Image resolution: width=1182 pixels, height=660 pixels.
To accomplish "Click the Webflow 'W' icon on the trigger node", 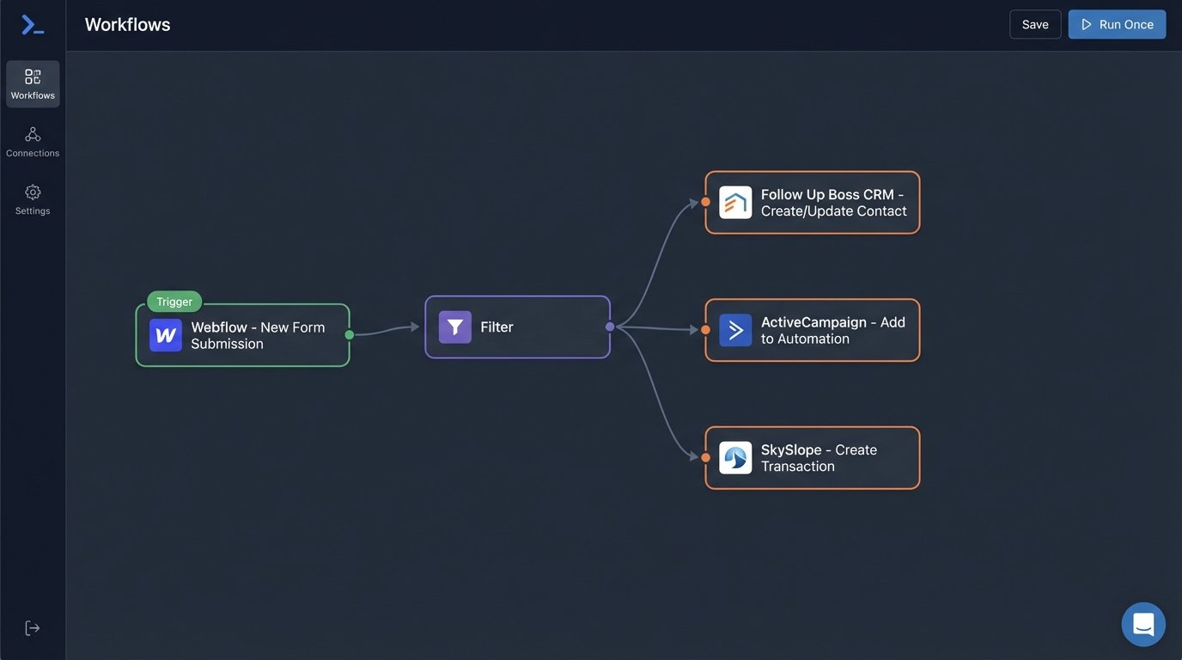I will (x=165, y=334).
